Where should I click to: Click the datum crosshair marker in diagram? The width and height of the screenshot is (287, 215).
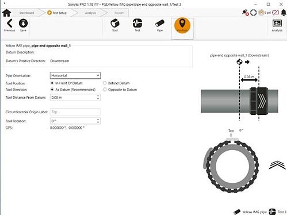coord(239,62)
